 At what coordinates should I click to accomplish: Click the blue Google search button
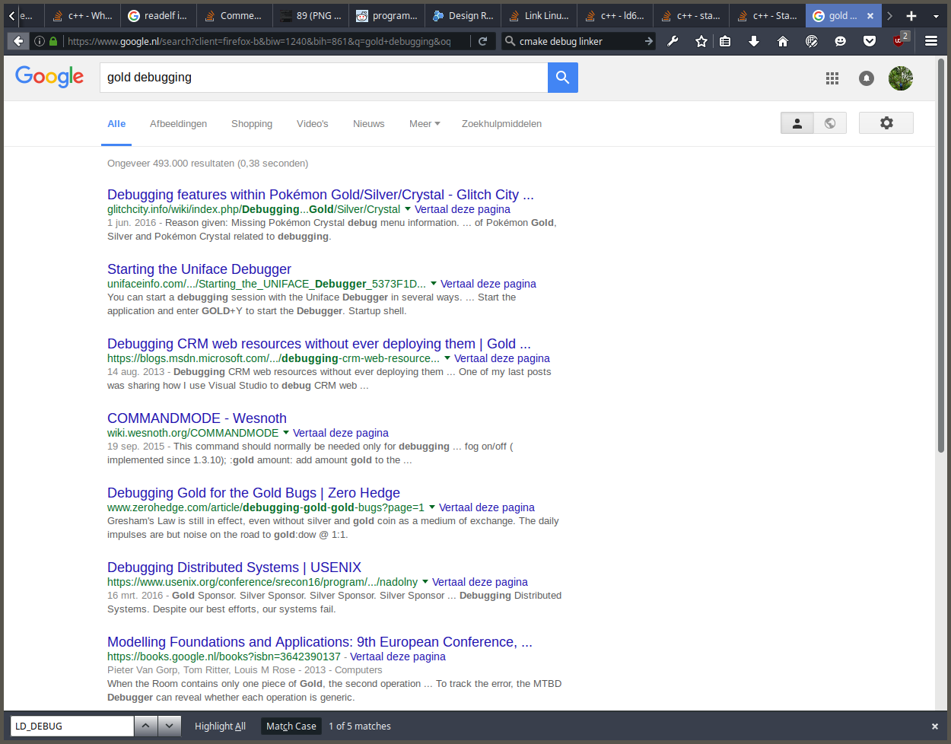tap(562, 78)
